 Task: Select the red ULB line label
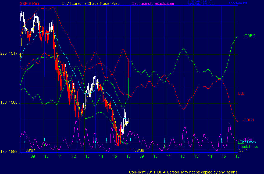click(241, 93)
